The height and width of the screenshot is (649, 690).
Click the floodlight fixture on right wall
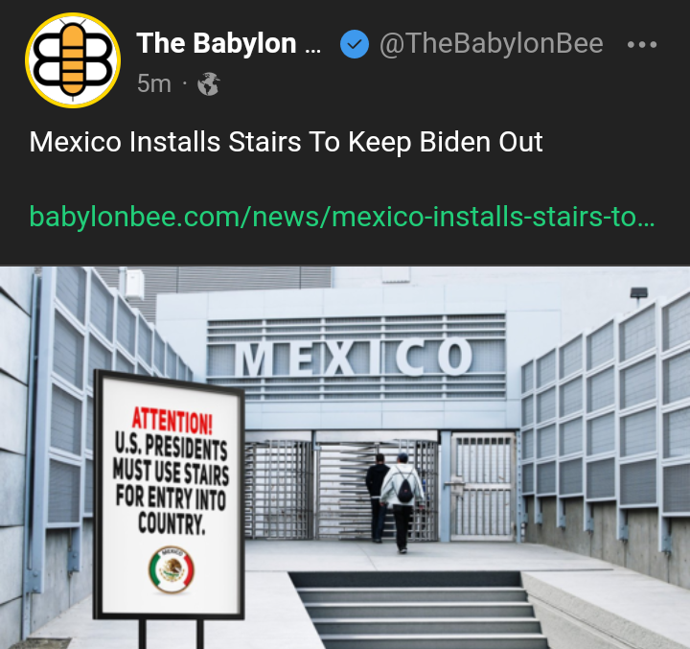click(x=638, y=292)
